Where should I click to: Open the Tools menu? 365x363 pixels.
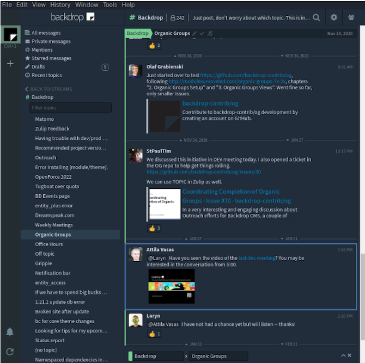click(109, 4)
